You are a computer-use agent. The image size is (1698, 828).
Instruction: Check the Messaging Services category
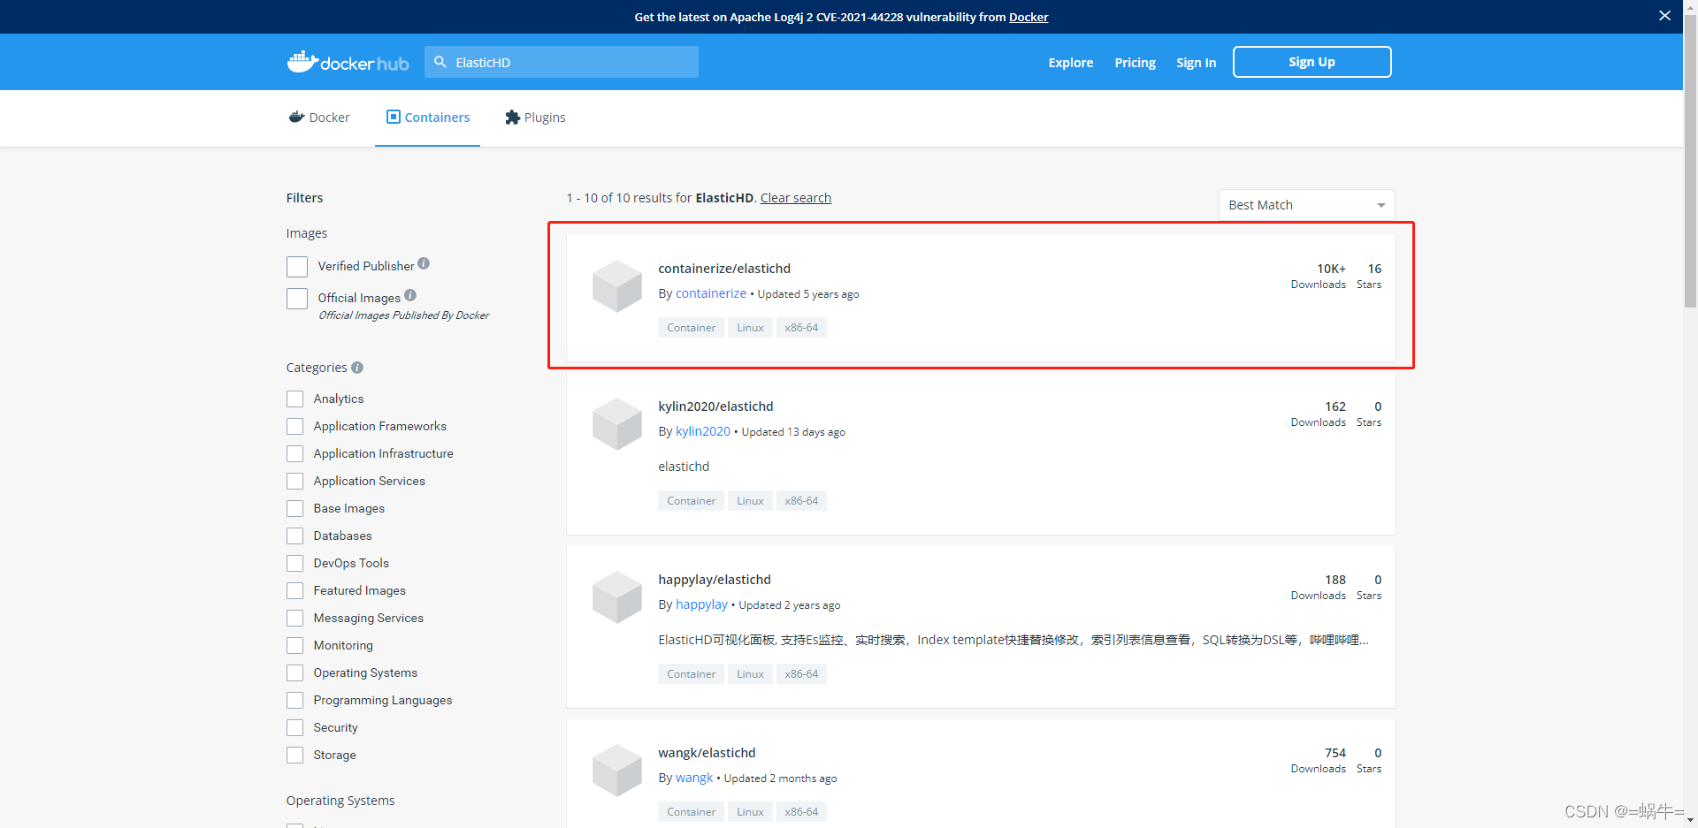pyautogui.click(x=294, y=619)
